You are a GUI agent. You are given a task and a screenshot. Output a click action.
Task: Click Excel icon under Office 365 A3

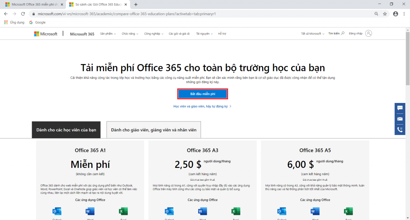click(235, 211)
